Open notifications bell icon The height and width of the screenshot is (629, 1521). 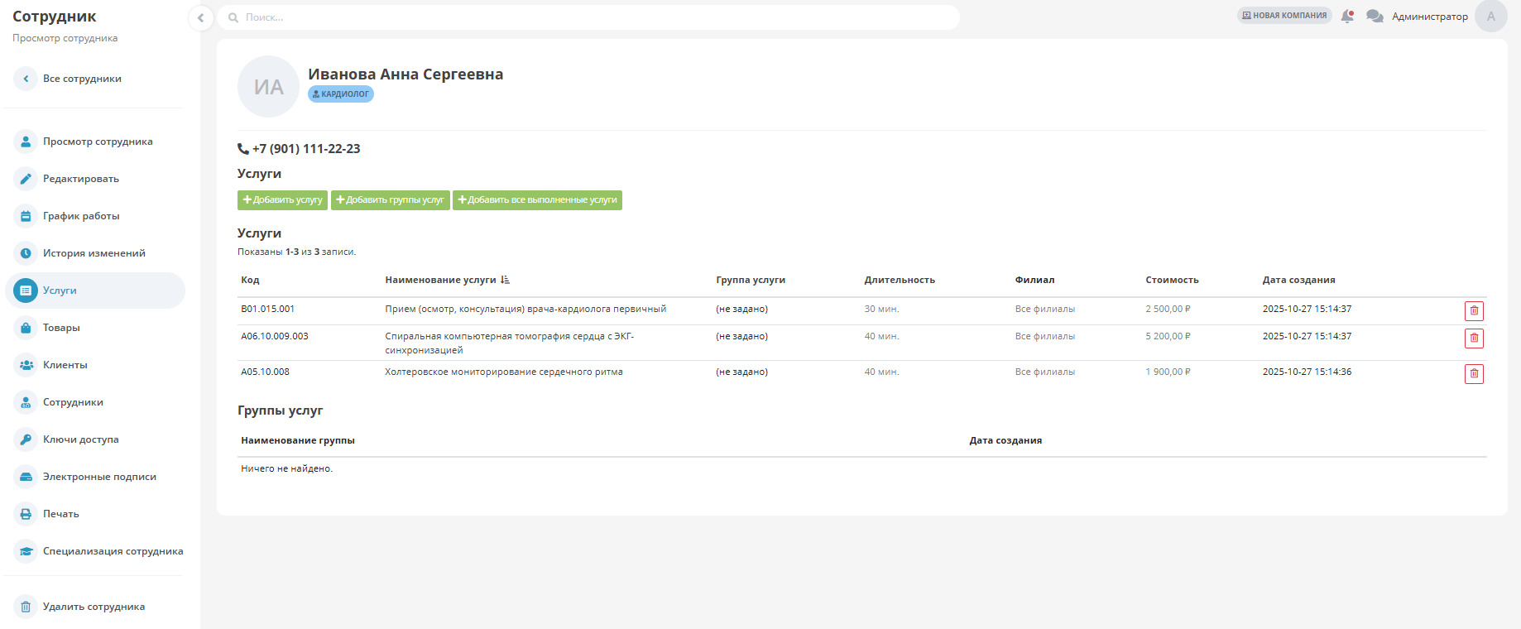point(1347,17)
